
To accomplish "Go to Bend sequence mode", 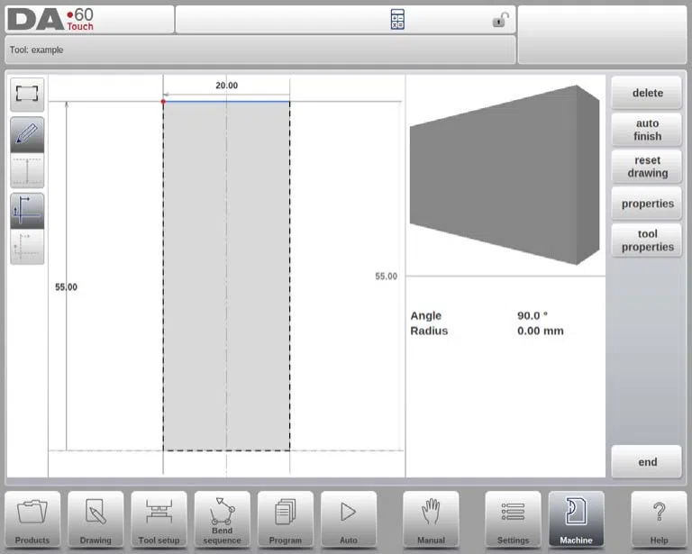I will (x=222, y=520).
